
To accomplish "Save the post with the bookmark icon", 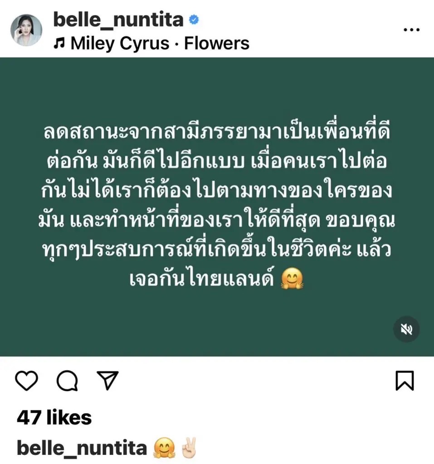I will point(405,381).
